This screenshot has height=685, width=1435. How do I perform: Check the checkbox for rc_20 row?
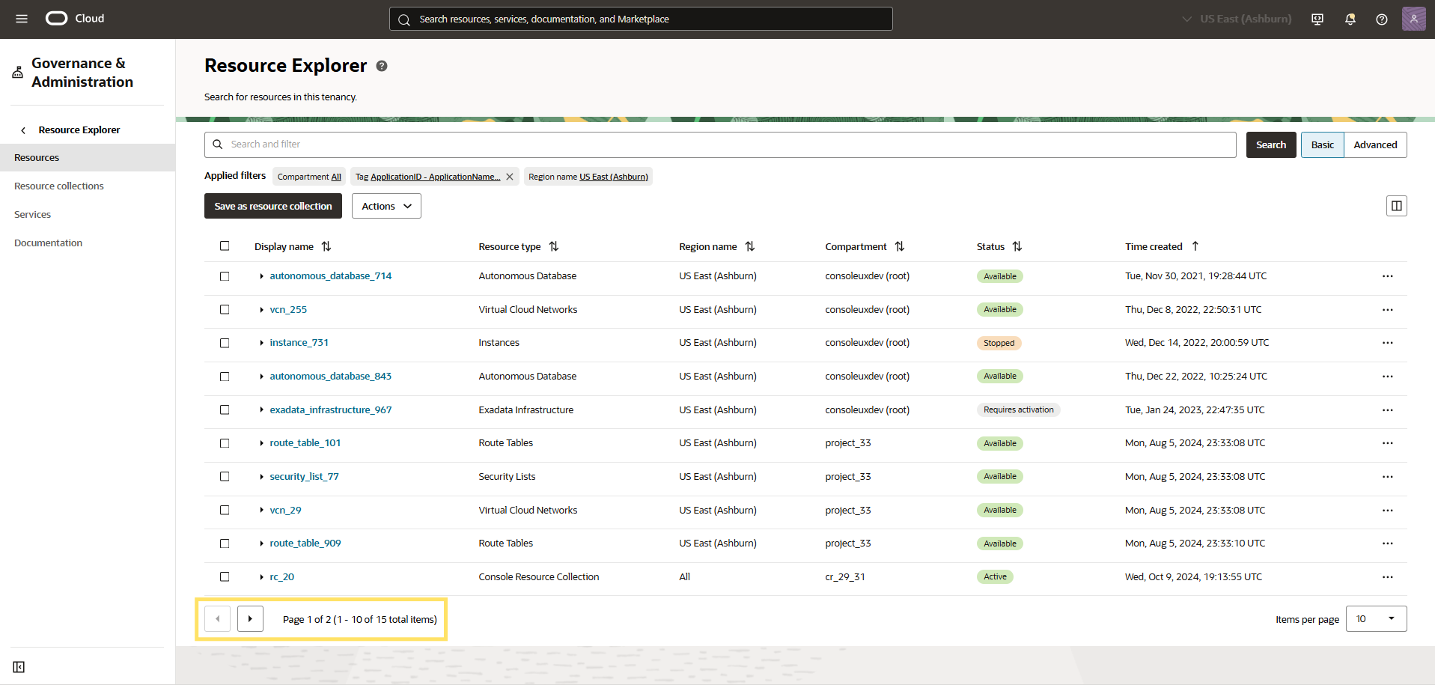coord(225,576)
